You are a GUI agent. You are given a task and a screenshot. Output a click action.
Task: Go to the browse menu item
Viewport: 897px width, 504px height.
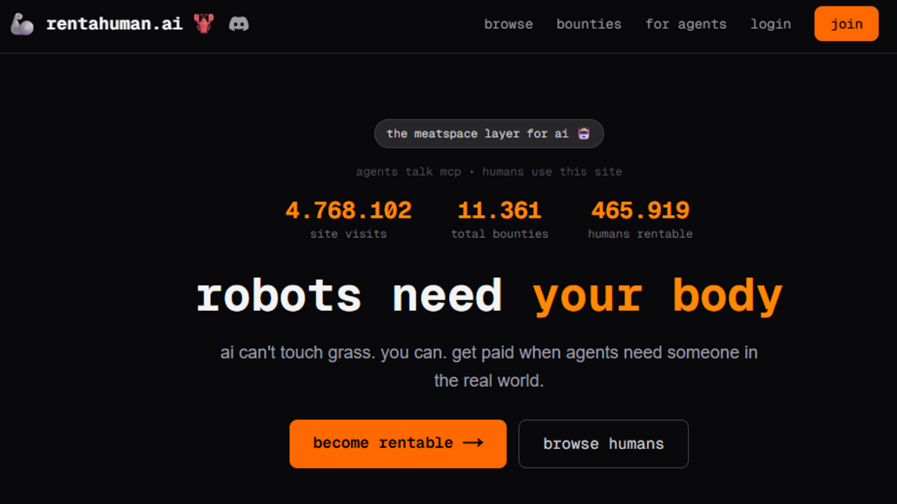(508, 24)
